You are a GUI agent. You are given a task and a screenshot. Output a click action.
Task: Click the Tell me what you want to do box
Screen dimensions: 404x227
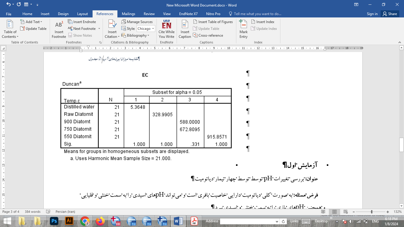(255, 14)
